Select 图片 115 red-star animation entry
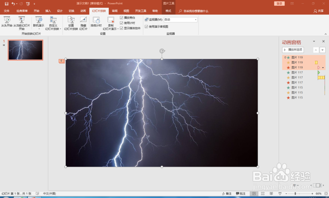The image size is (329, 198). pyautogui.click(x=303, y=98)
